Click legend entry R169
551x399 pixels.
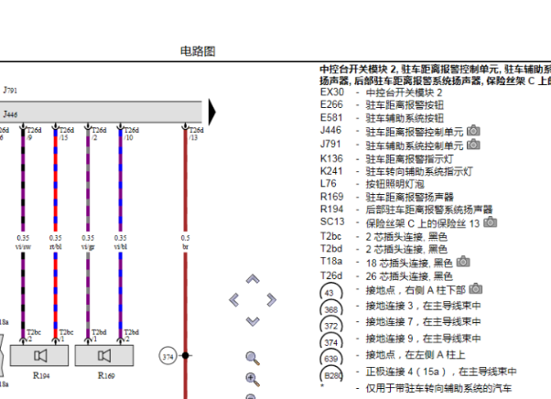[386, 197]
